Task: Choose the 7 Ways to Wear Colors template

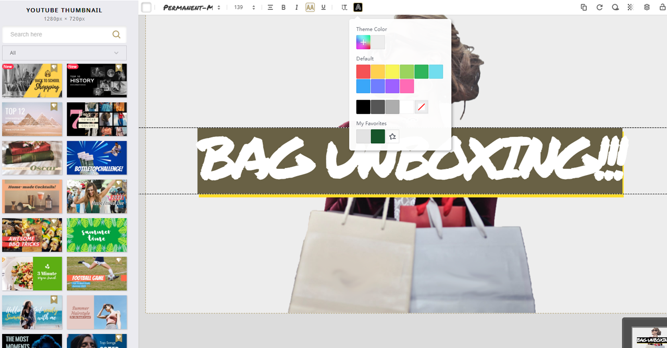Action: 97,119
